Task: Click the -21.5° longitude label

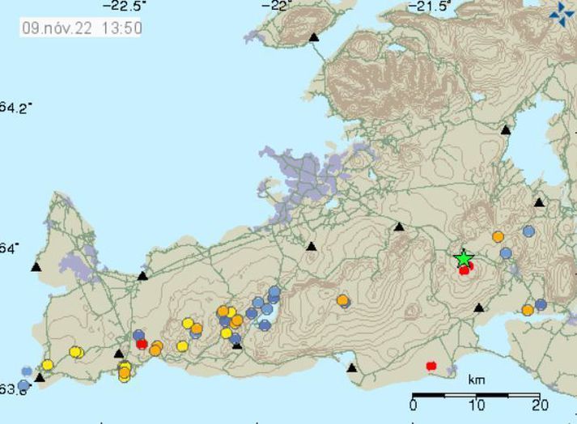Action: click(x=430, y=6)
